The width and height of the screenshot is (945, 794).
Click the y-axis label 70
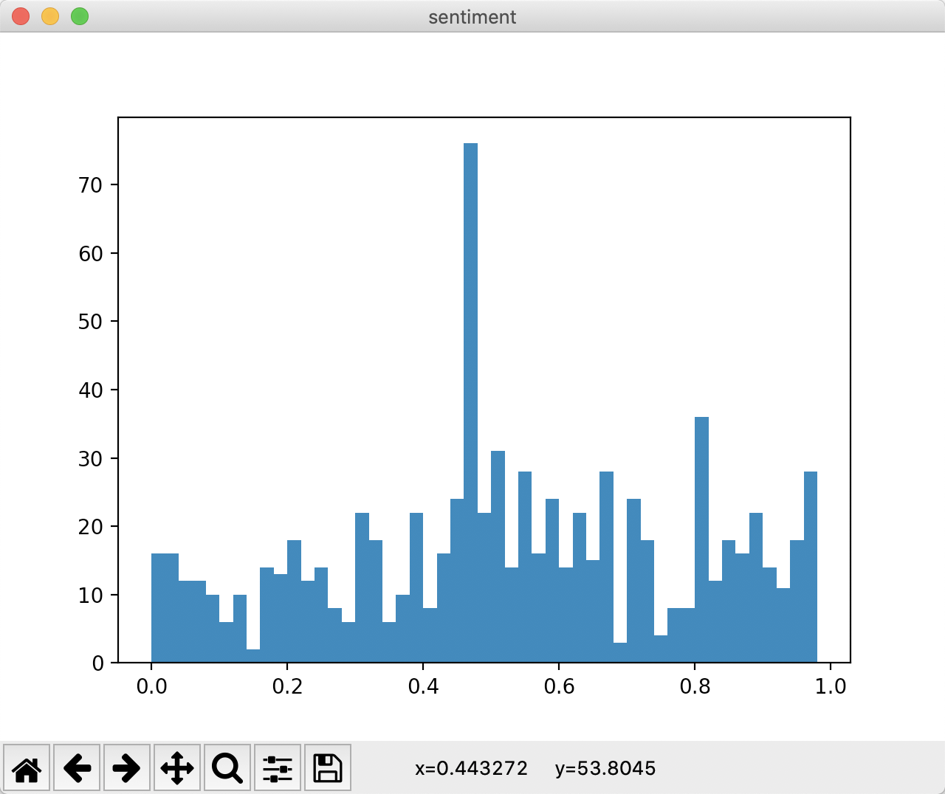pyautogui.click(x=90, y=185)
